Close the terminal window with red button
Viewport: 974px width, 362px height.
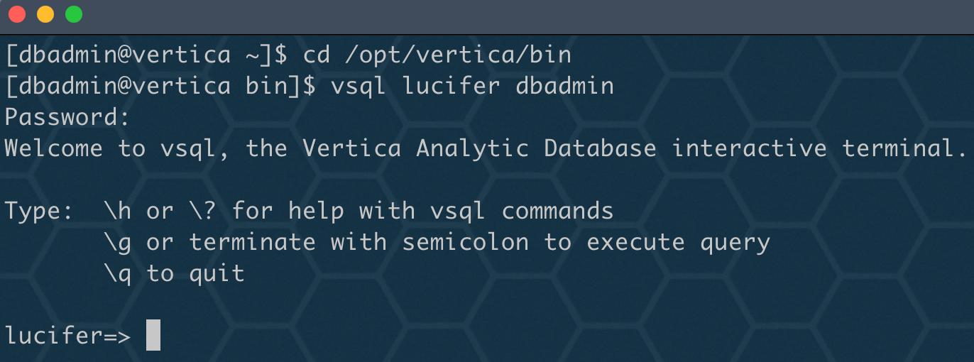(x=17, y=14)
